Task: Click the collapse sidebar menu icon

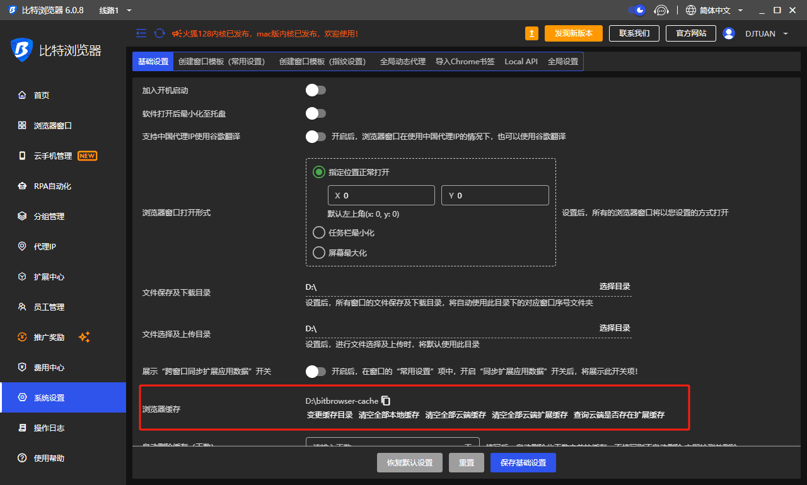Action: (141, 33)
